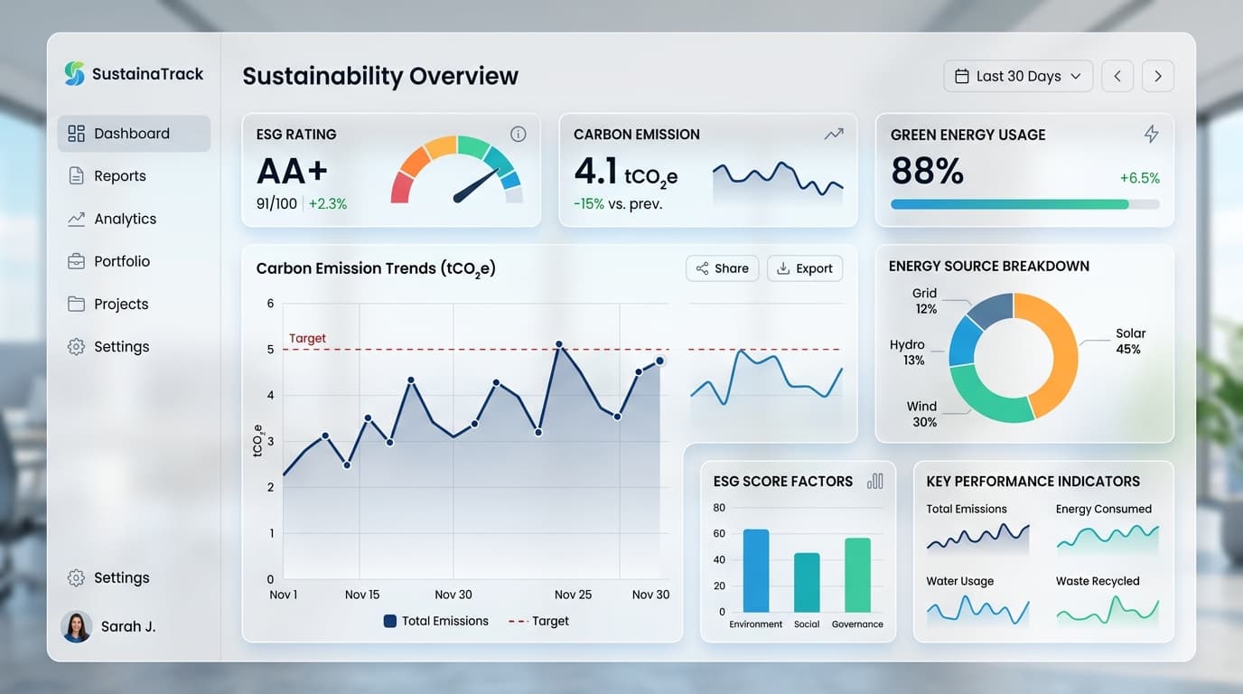
Task: Click the Total Emissions legend swatch
Action: pos(390,621)
